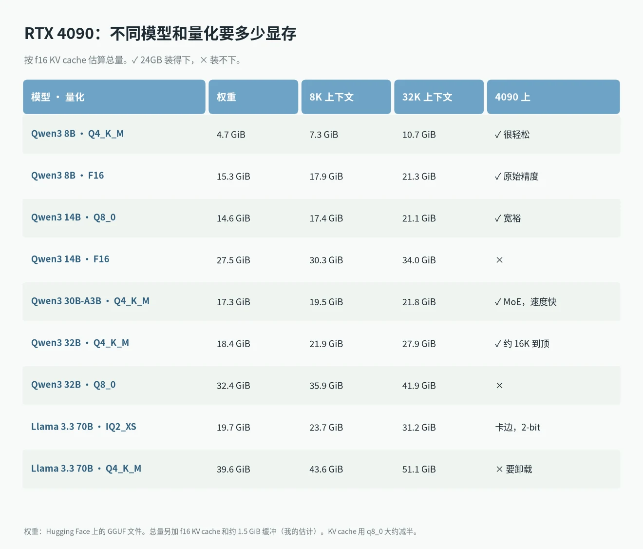The height and width of the screenshot is (549, 643).
Task: Select the Qwen3 14B · Q8_0 row label
Action: [74, 217]
